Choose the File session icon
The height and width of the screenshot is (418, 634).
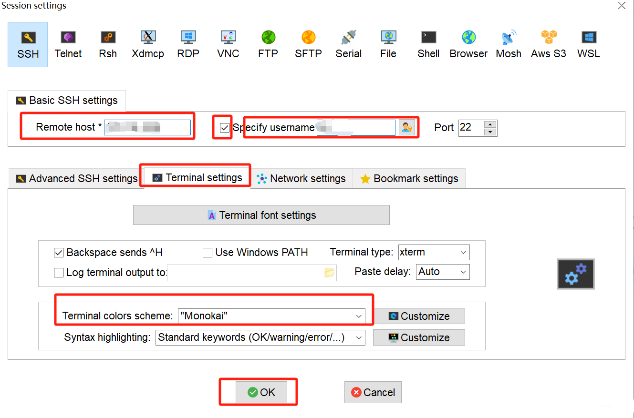[388, 44]
